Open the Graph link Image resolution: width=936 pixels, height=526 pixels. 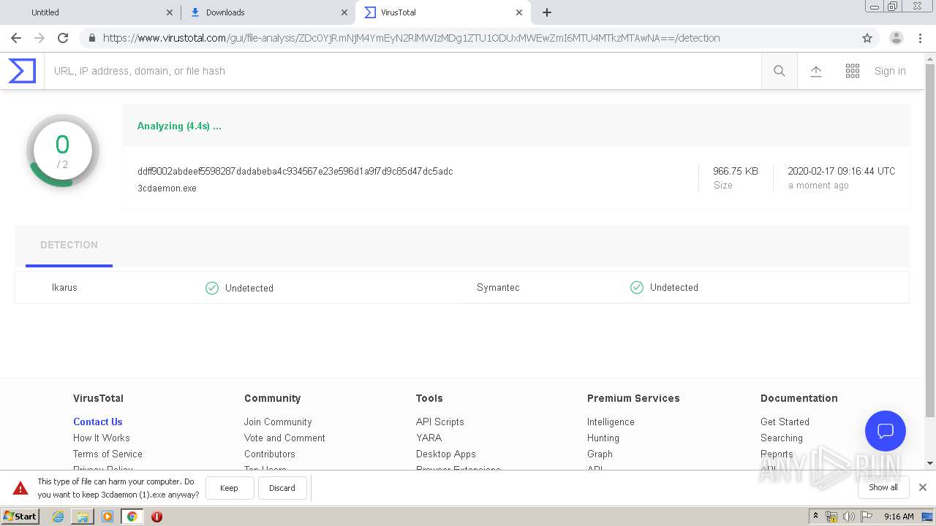(600, 454)
